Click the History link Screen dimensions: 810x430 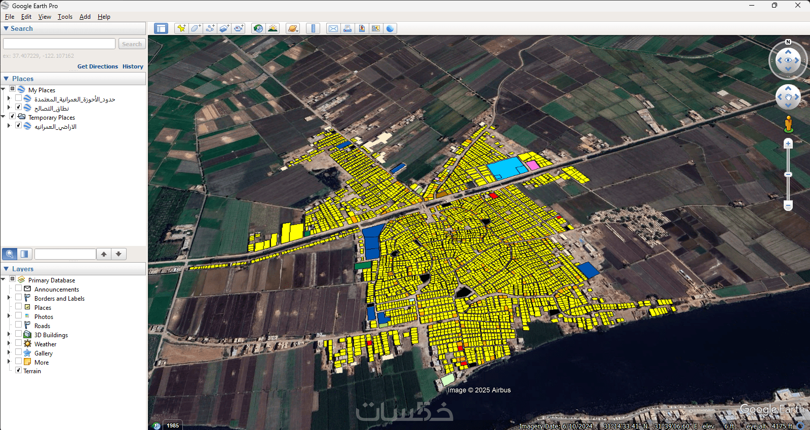[x=133, y=66]
